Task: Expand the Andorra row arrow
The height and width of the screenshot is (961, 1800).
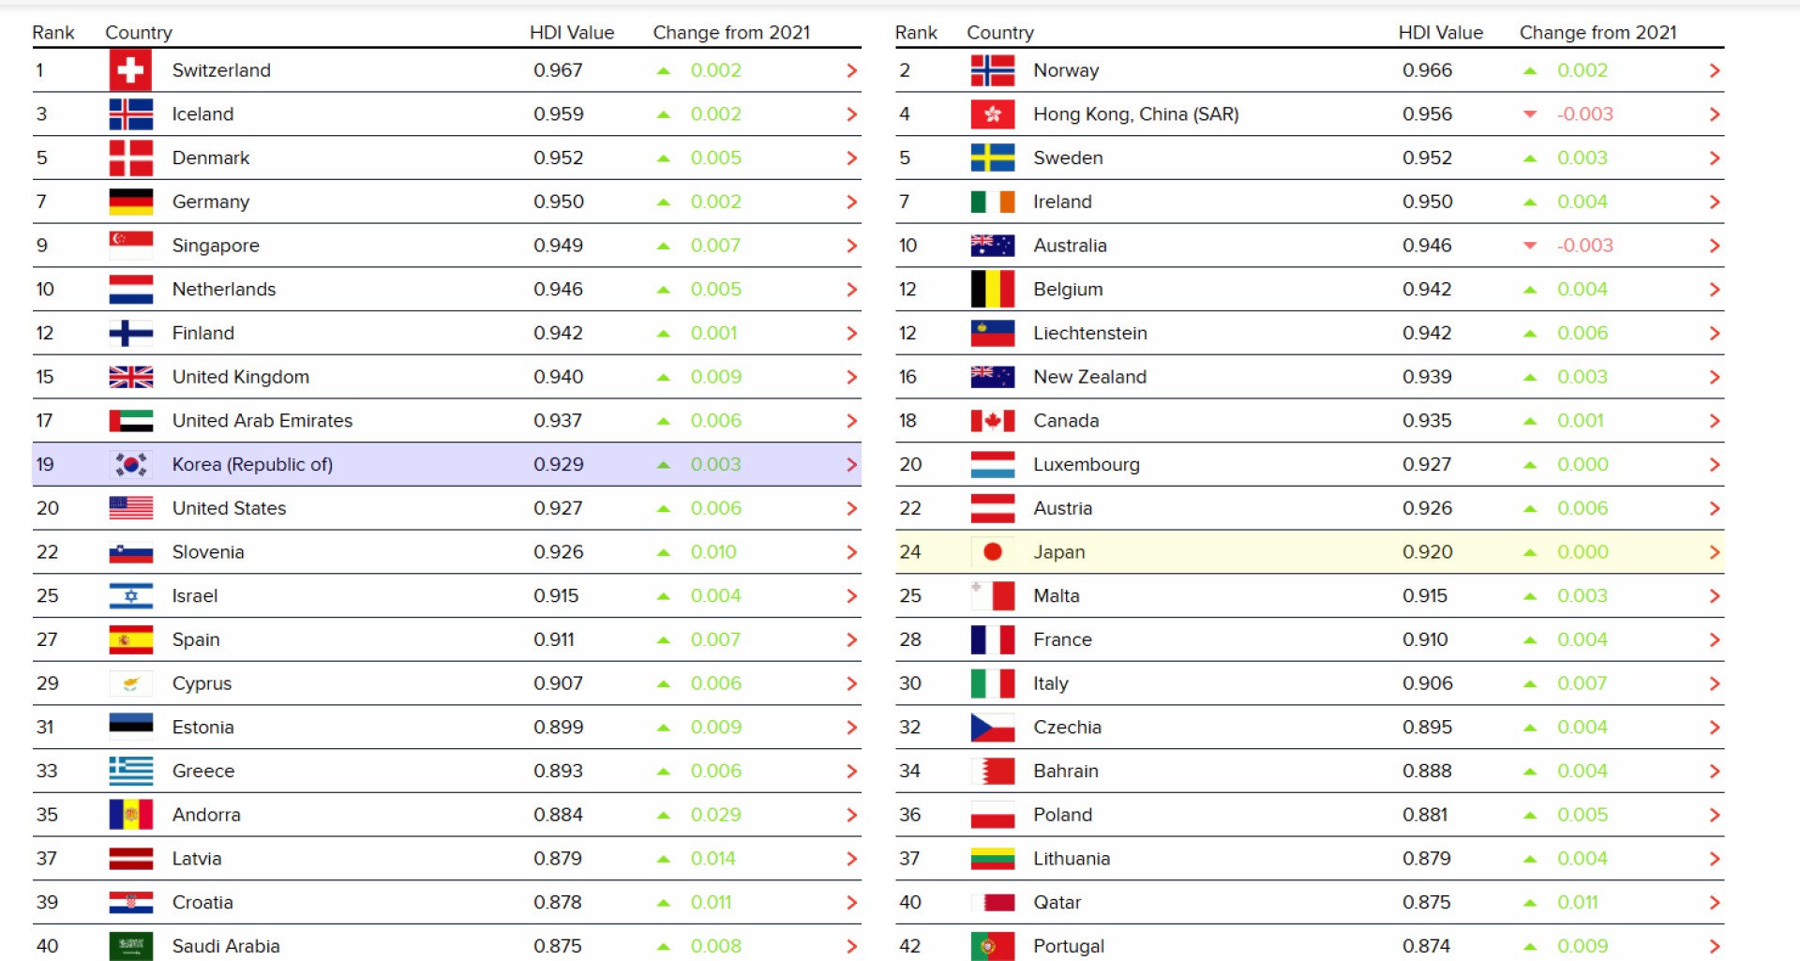Action: 851,815
